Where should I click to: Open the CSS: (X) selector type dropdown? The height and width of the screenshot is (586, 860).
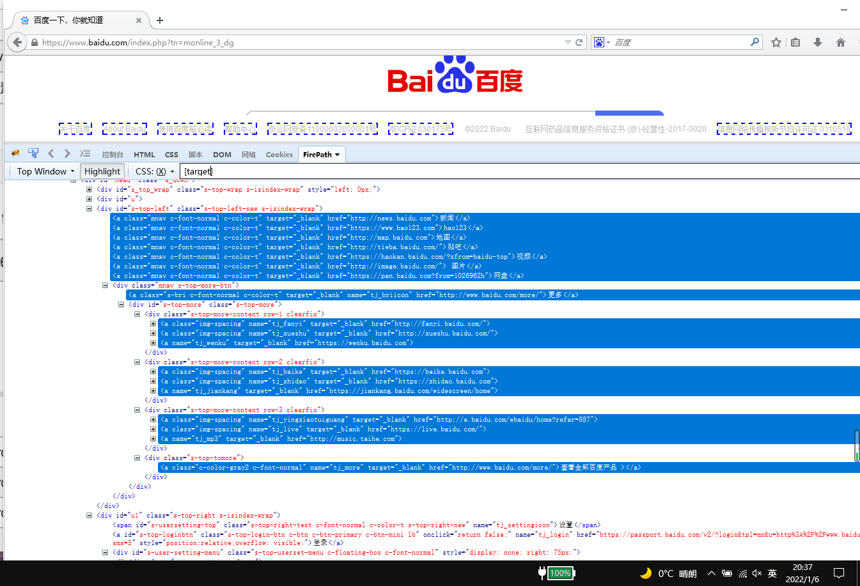(x=155, y=171)
